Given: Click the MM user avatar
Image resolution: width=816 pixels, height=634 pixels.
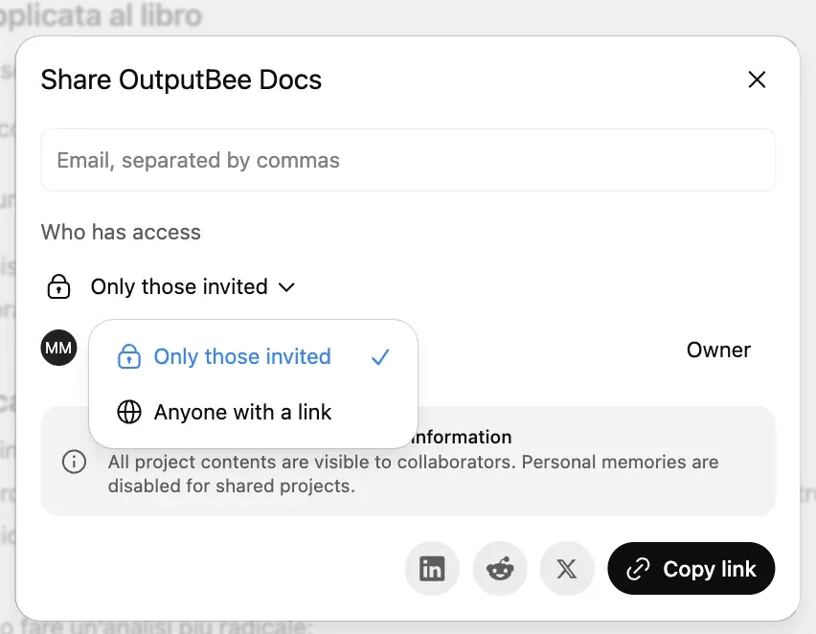Looking at the screenshot, I should tap(58, 348).
